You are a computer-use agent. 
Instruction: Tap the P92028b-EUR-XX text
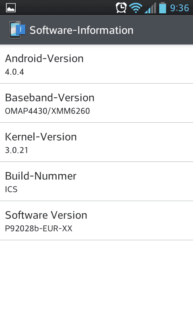[39, 229]
